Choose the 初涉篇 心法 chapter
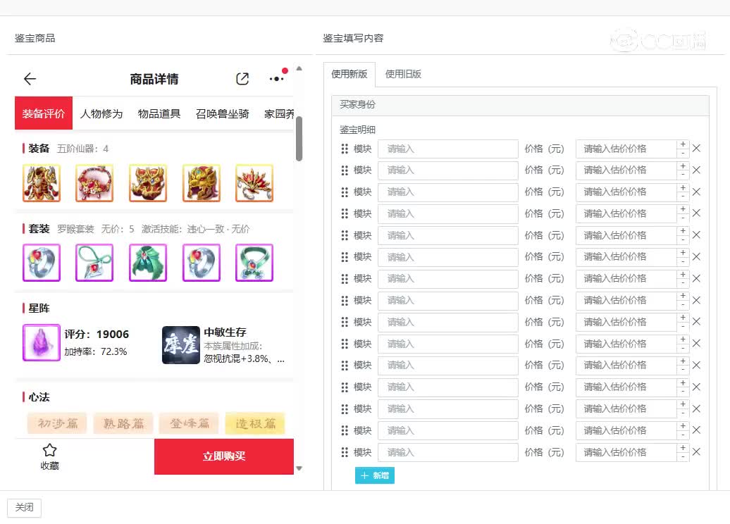 click(58, 423)
